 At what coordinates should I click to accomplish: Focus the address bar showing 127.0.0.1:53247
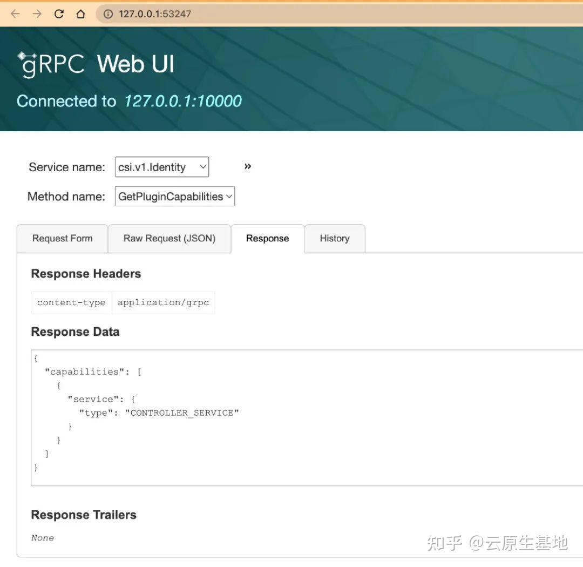[338, 14]
